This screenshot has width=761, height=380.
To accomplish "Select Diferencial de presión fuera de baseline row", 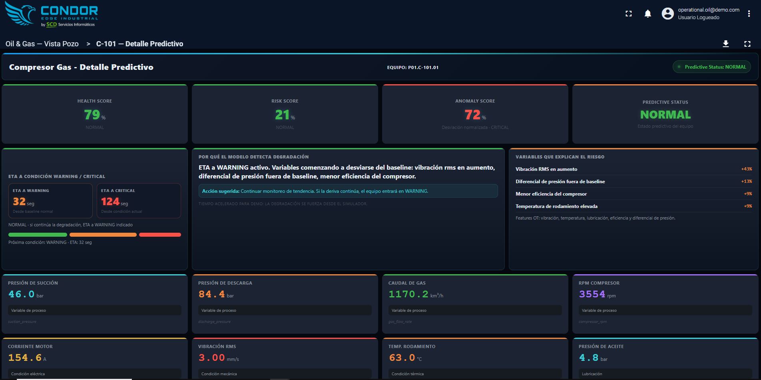I will [634, 182].
